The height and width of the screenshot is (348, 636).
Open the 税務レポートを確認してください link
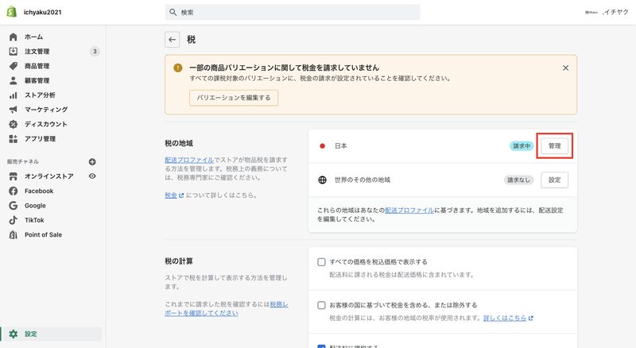pos(227,308)
